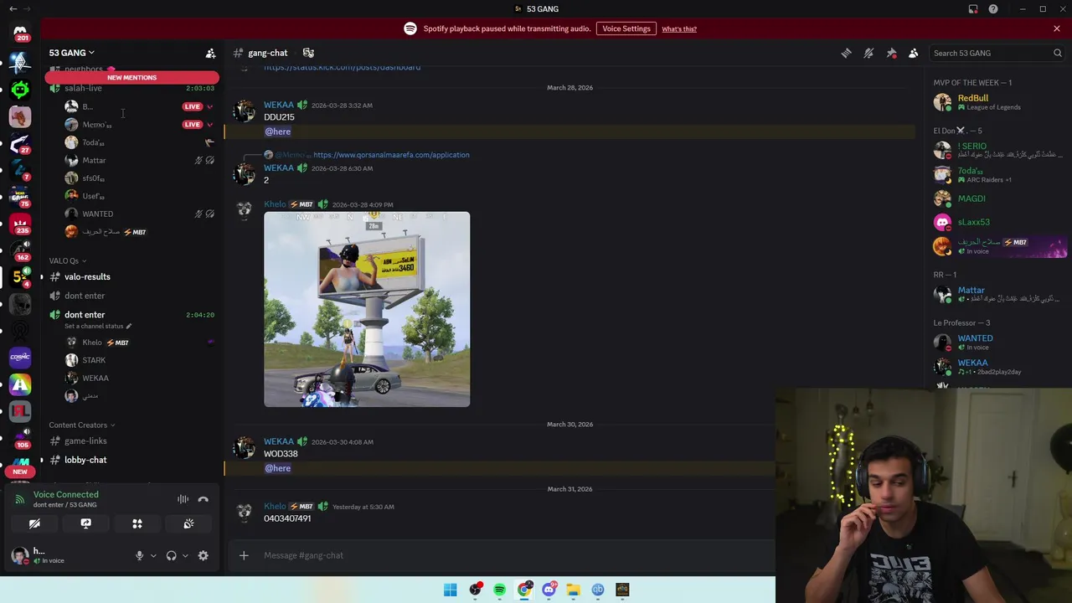
Task: Dismiss the Spotify playback paused banner
Action: click(1057, 28)
